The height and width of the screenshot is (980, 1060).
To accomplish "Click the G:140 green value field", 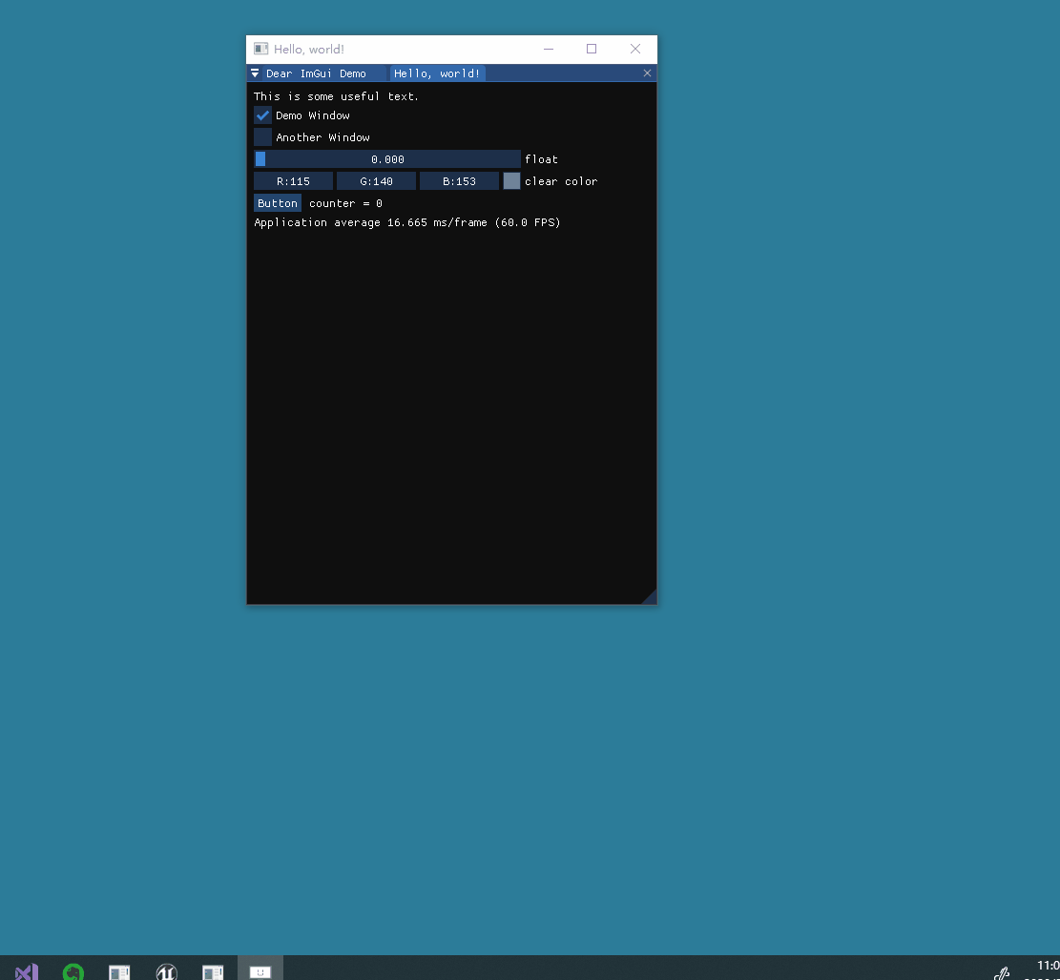I will pyautogui.click(x=377, y=181).
